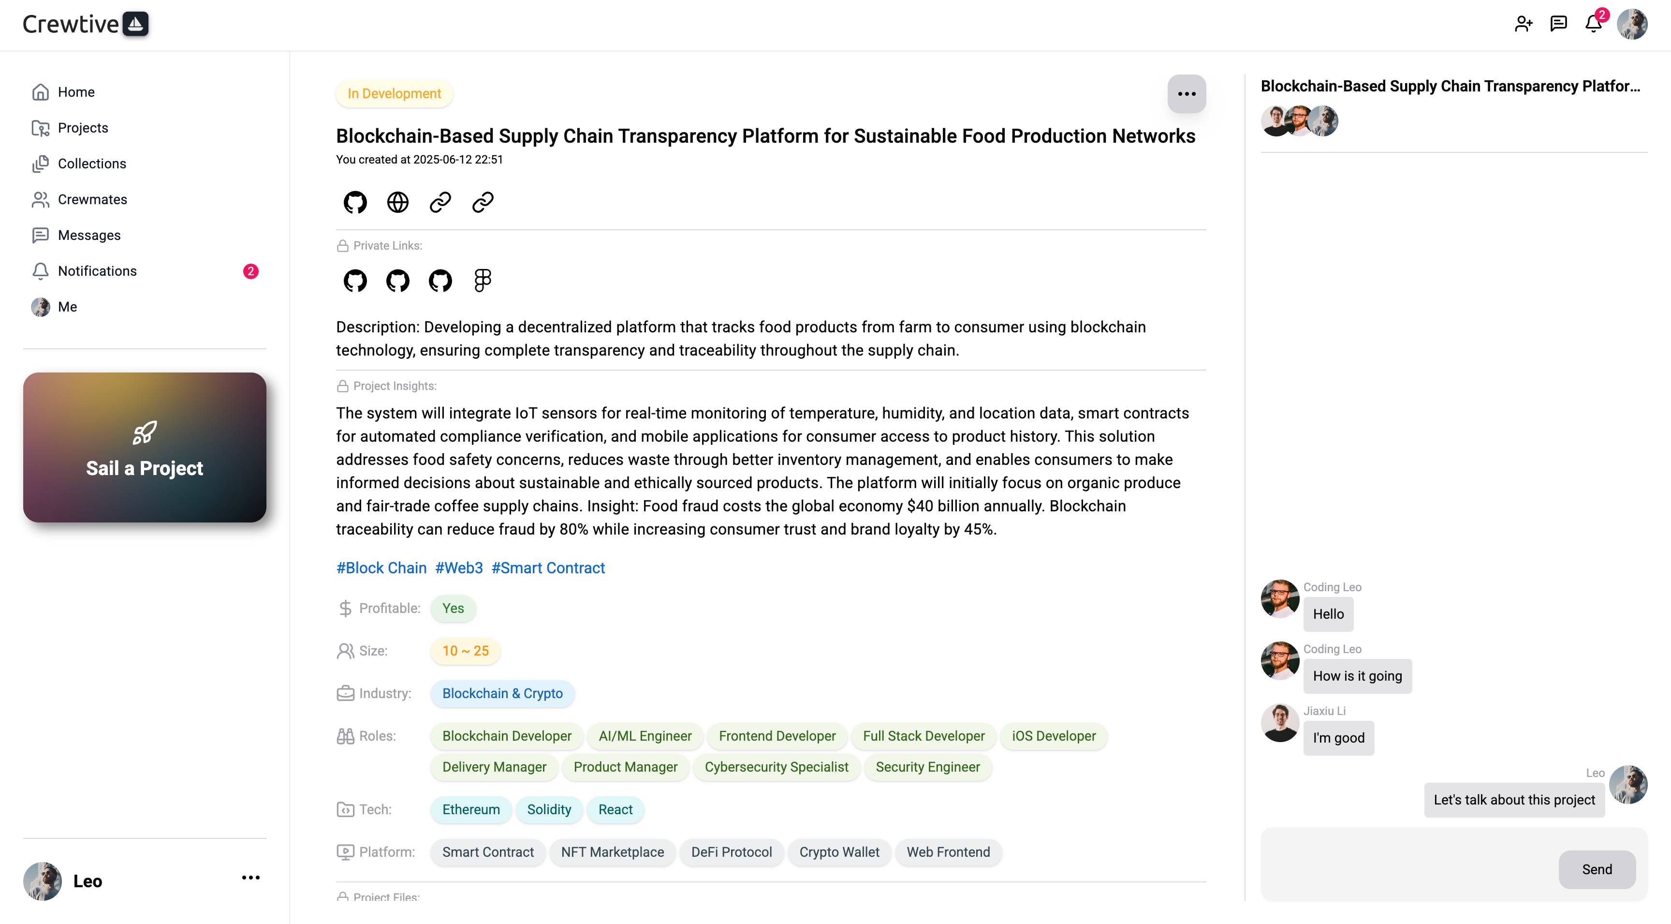Type in the chat message box

click(x=1407, y=863)
